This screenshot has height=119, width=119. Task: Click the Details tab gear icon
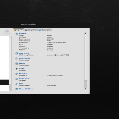pyautogui.click(x=15, y=30)
